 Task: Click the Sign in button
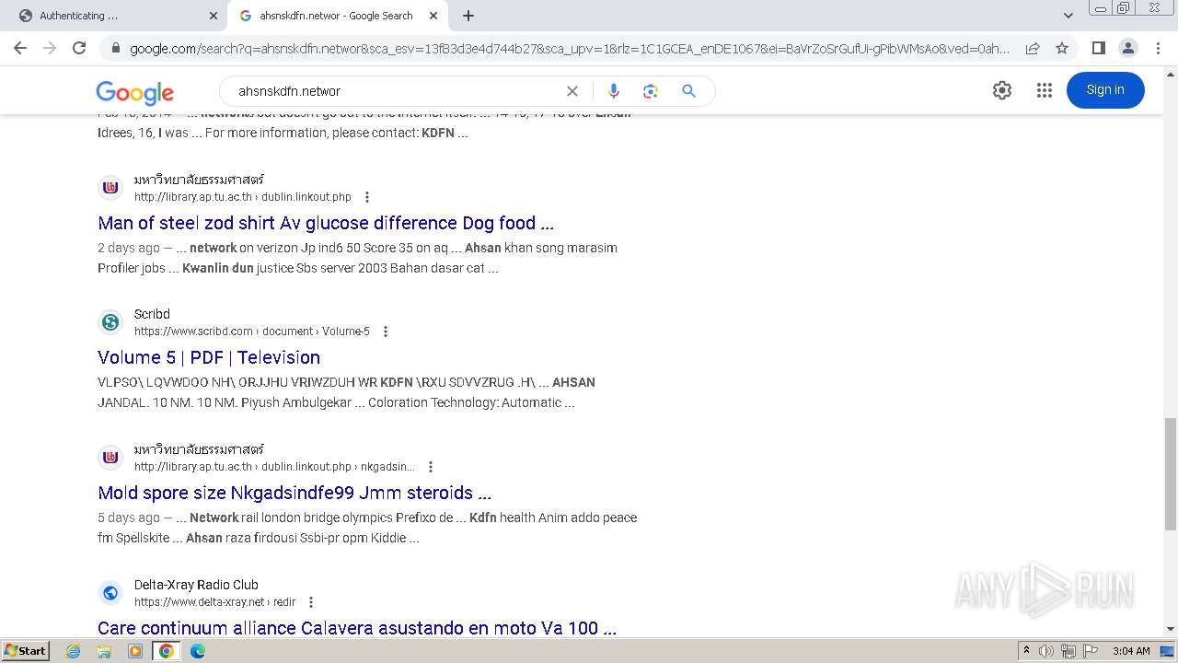(1105, 90)
